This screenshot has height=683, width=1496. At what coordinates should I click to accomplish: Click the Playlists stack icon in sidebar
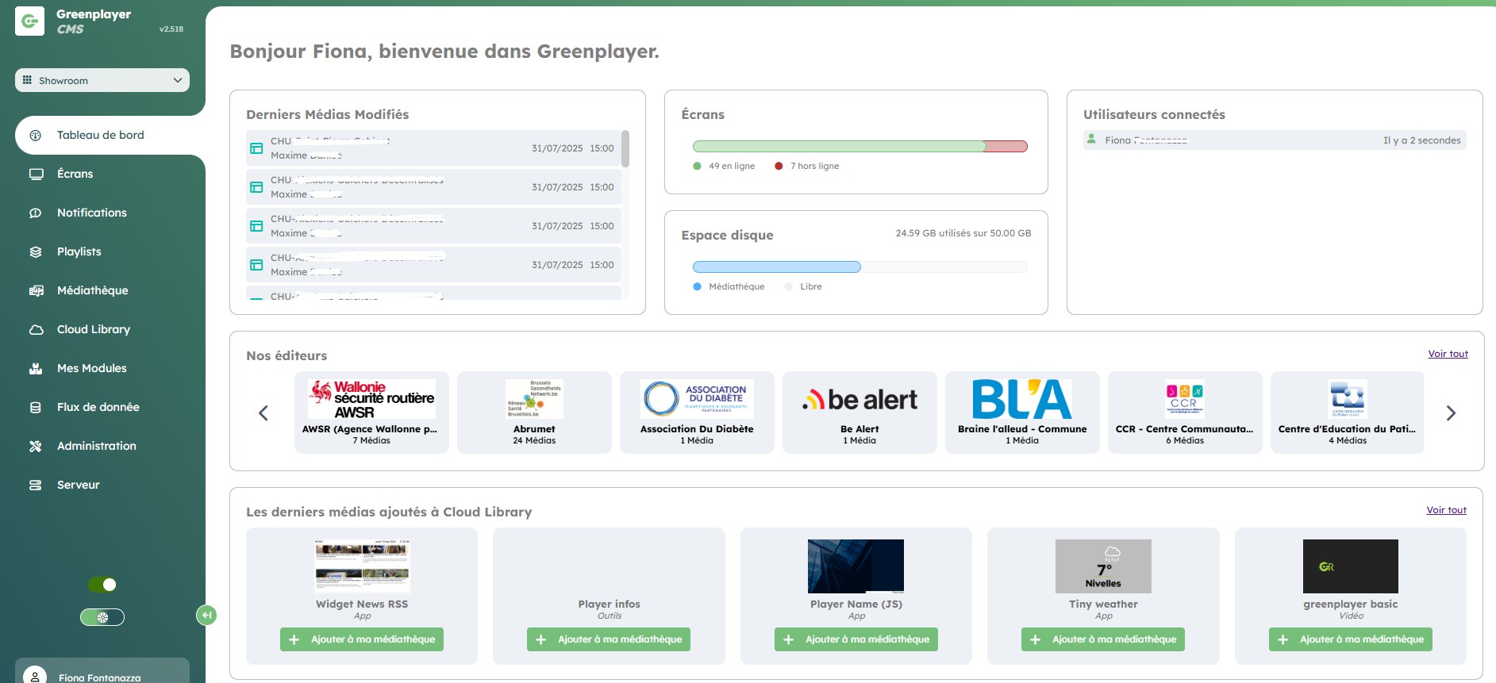point(36,251)
